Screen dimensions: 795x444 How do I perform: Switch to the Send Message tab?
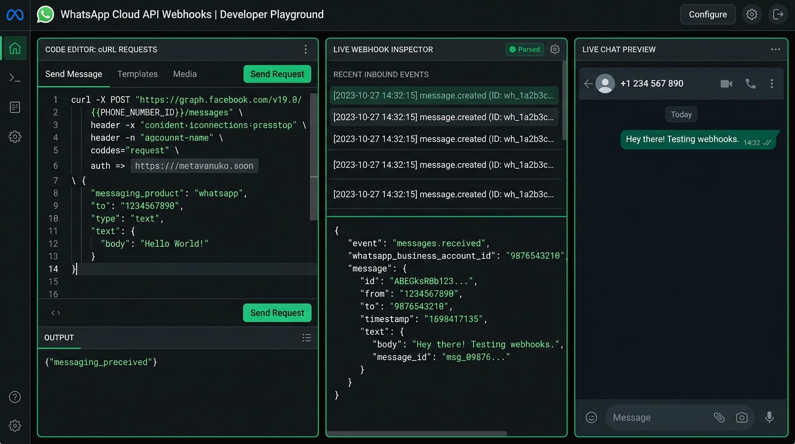pos(73,74)
